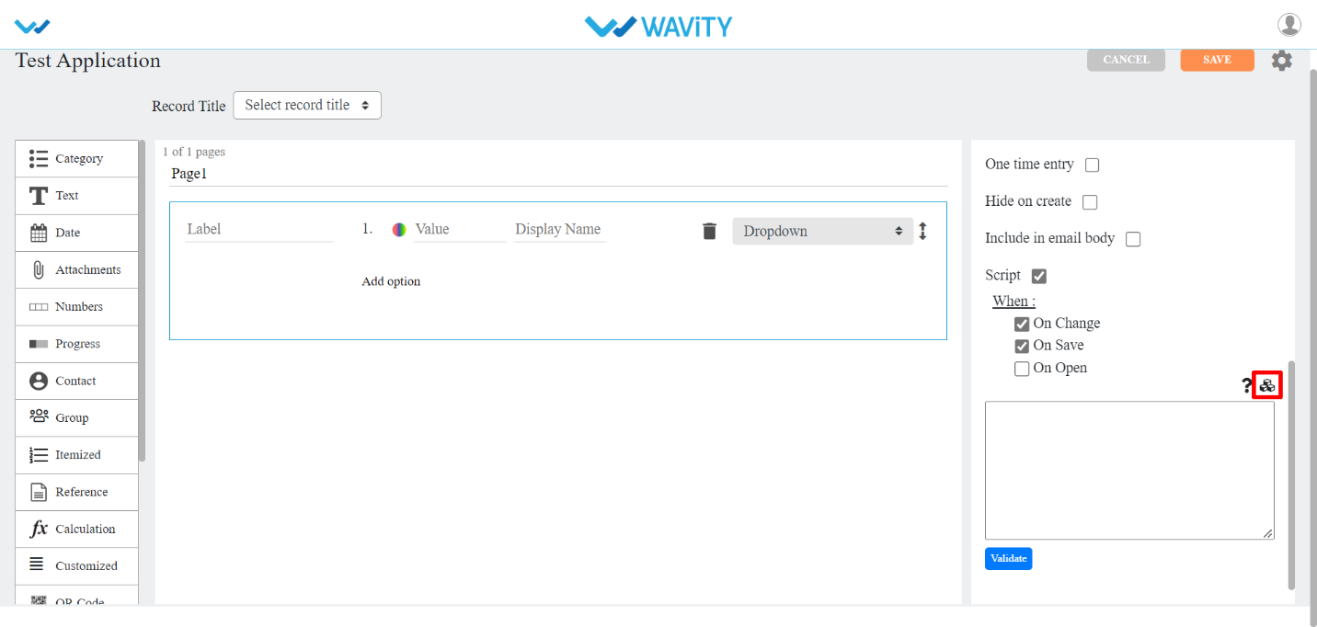Add a Customized field from sidebar
Image resolution: width=1317 pixels, height=627 pixels.
[x=76, y=565]
